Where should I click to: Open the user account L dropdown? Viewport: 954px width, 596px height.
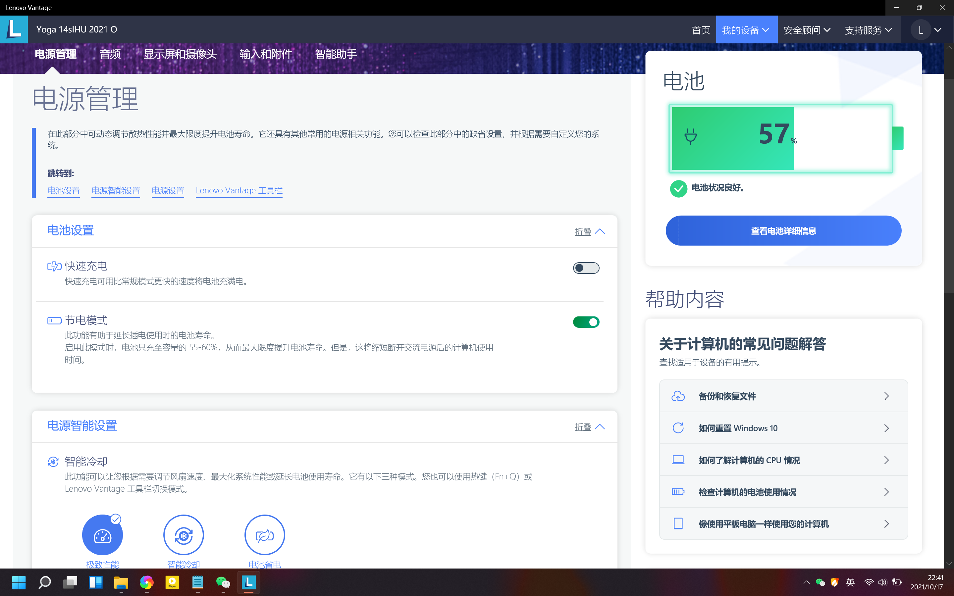(927, 30)
